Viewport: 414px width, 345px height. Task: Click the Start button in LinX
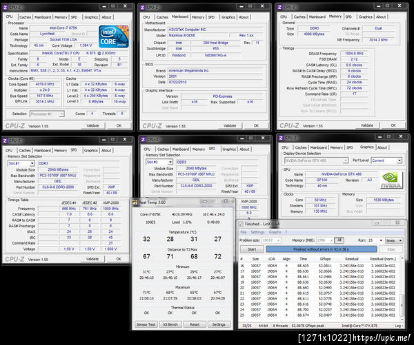252,249
